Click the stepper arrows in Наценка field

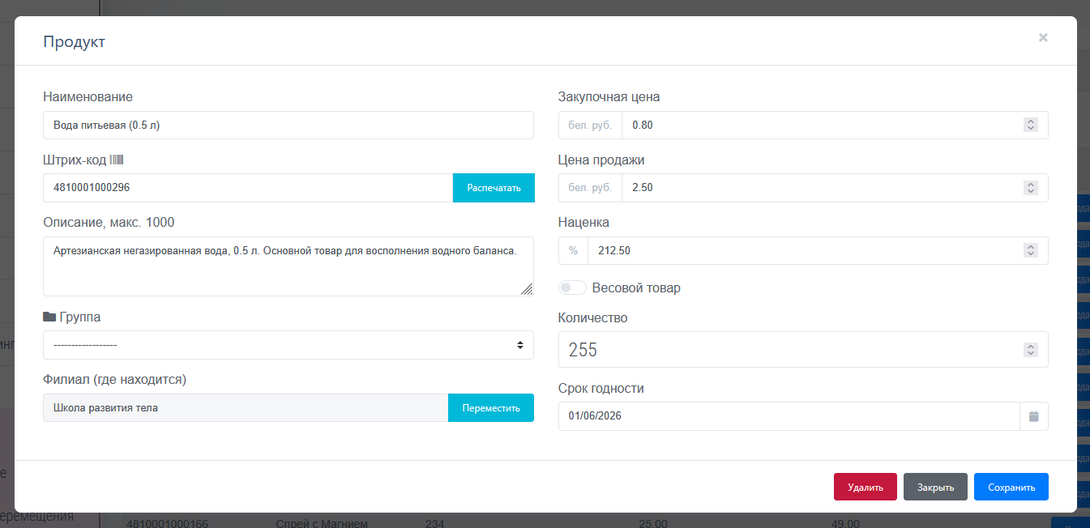point(1030,251)
